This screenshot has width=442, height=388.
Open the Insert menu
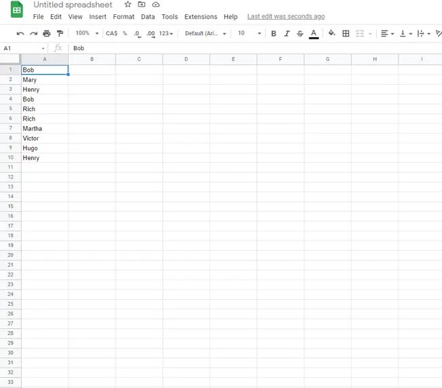point(98,16)
